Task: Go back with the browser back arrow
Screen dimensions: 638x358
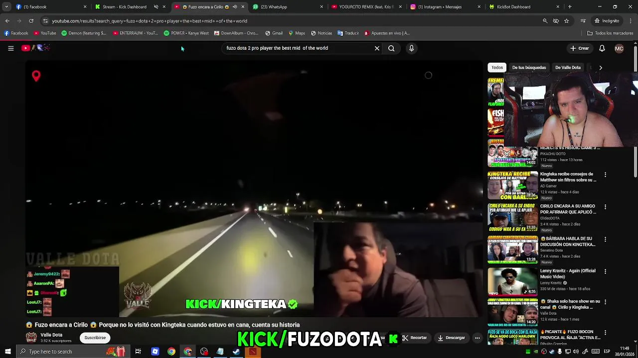Action: [x=7, y=21]
